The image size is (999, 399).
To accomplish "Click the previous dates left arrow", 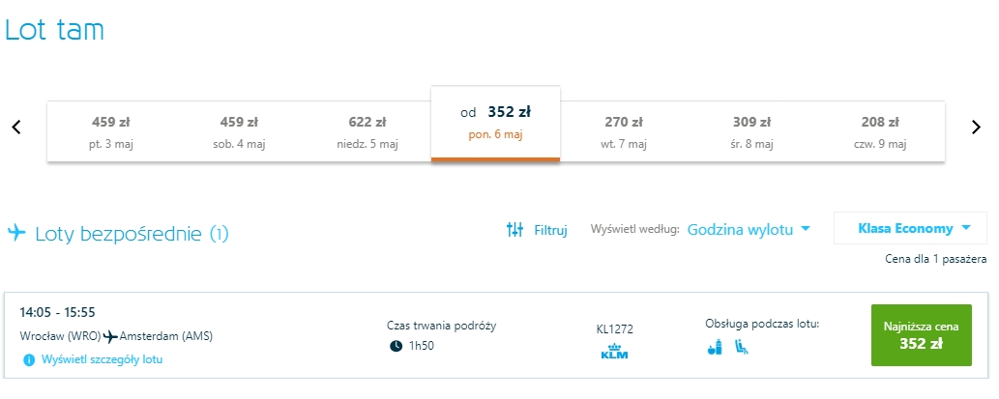I will coord(16,127).
